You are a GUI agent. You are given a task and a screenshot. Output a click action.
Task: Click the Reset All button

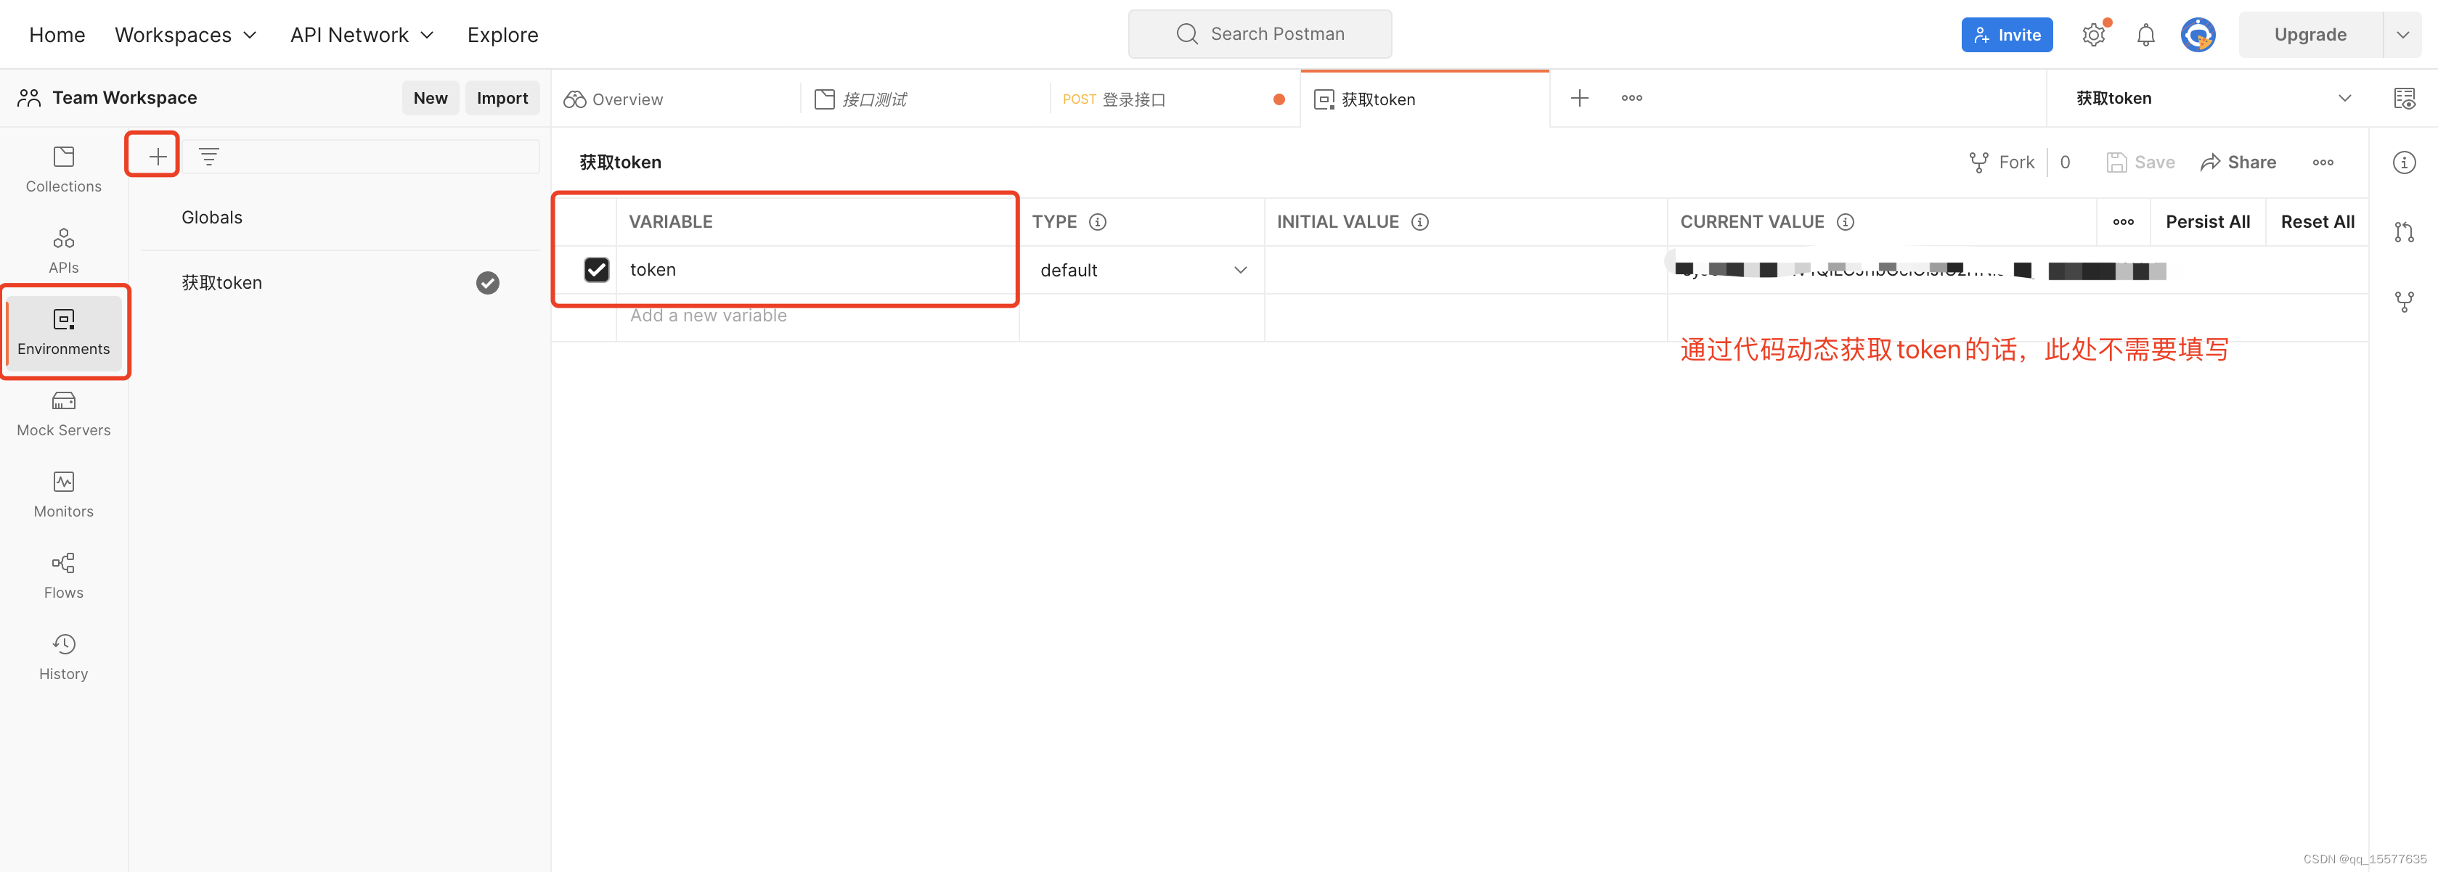[2317, 221]
